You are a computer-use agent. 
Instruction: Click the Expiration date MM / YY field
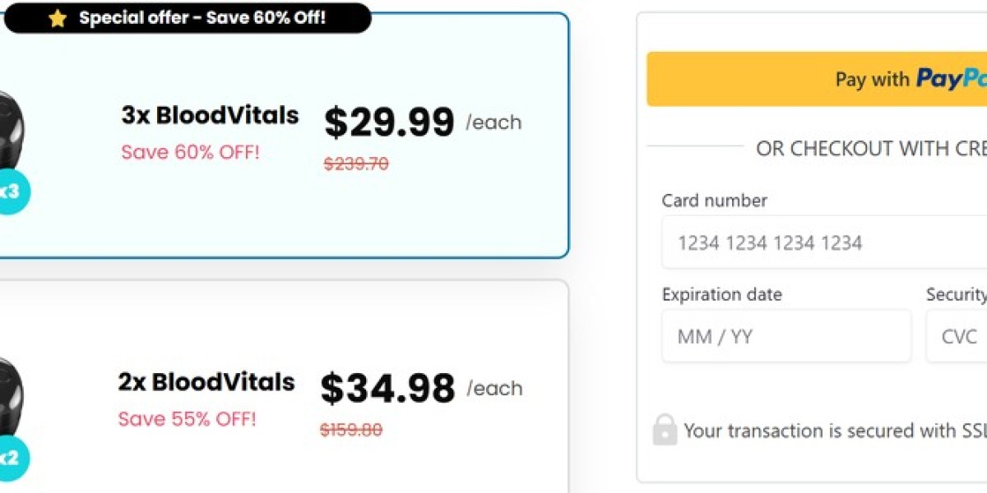point(785,336)
